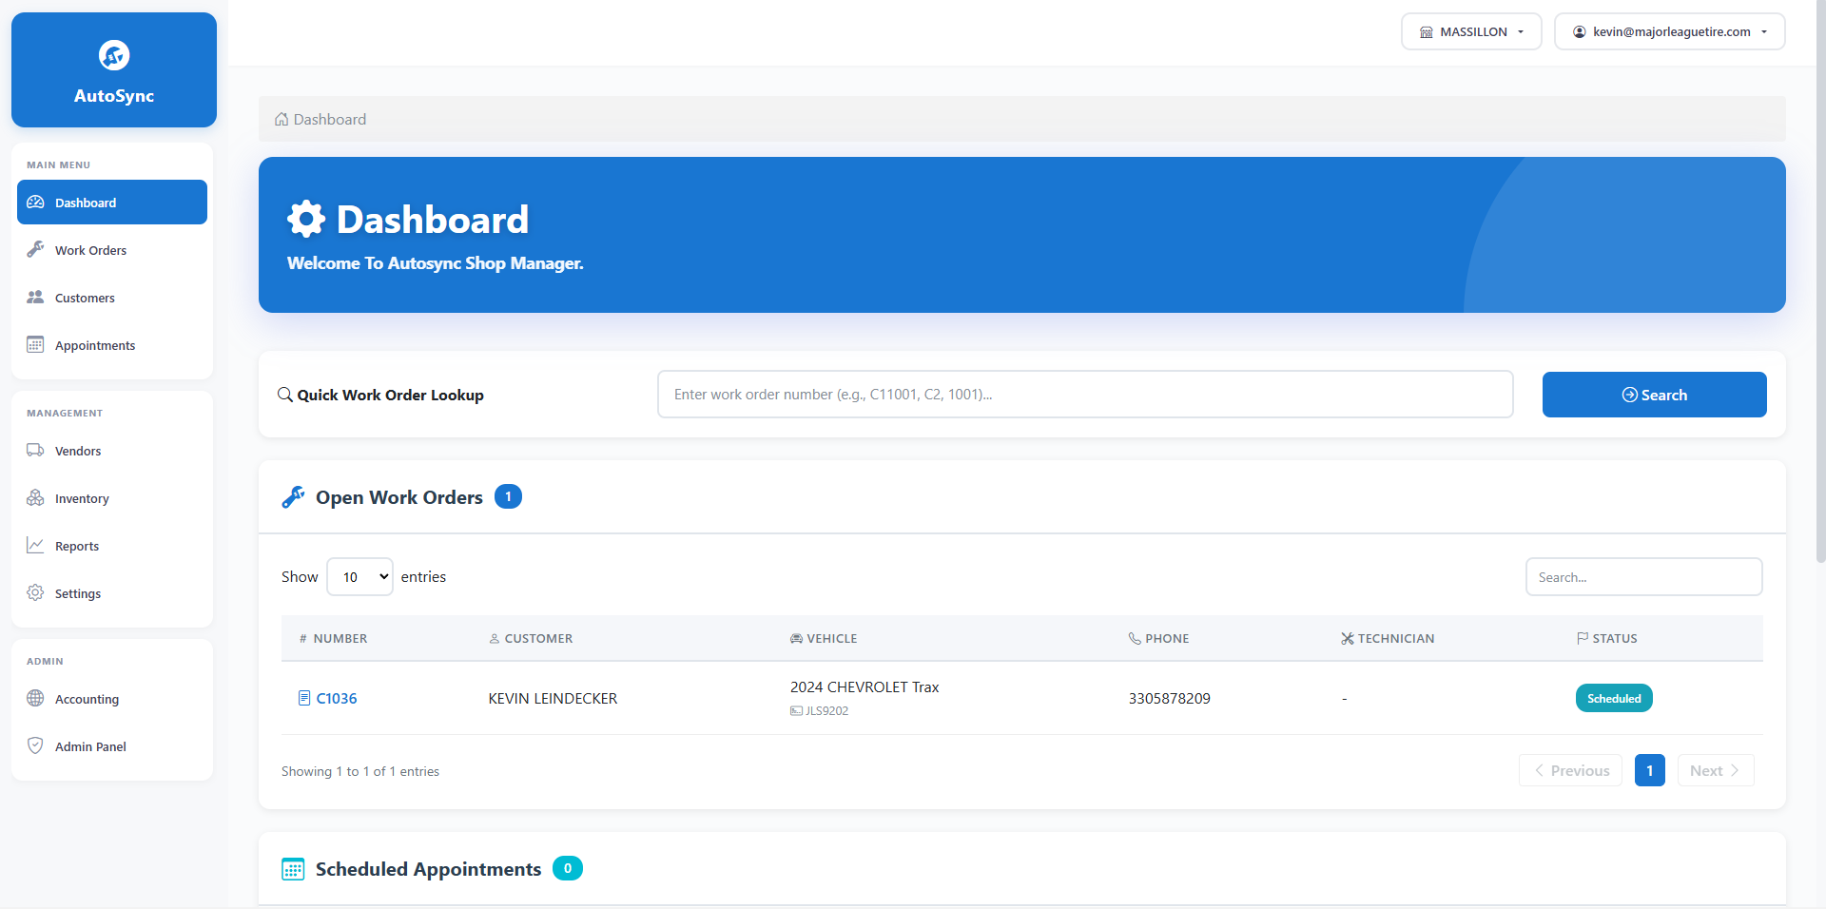Open work order C1036
Viewport: 1826px width, 909px height.
pyautogui.click(x=336, y=698)
